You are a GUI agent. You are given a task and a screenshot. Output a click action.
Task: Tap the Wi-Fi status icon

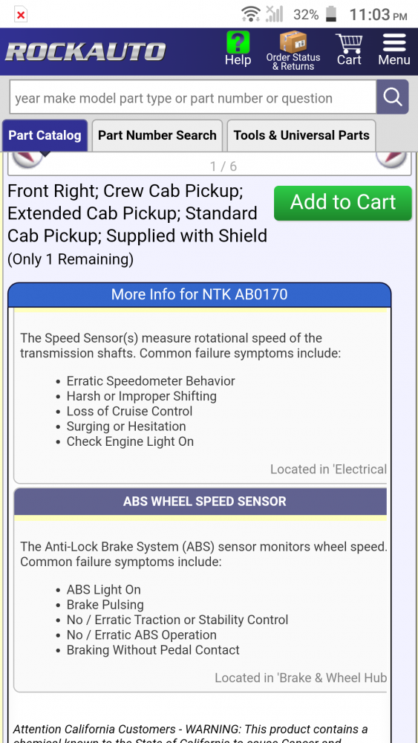[250, 14]
